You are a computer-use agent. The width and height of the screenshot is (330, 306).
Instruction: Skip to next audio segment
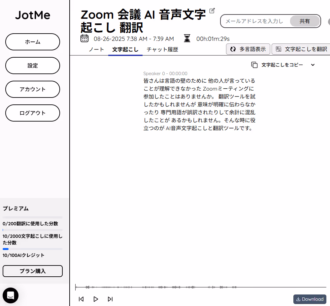click(110, 299)
